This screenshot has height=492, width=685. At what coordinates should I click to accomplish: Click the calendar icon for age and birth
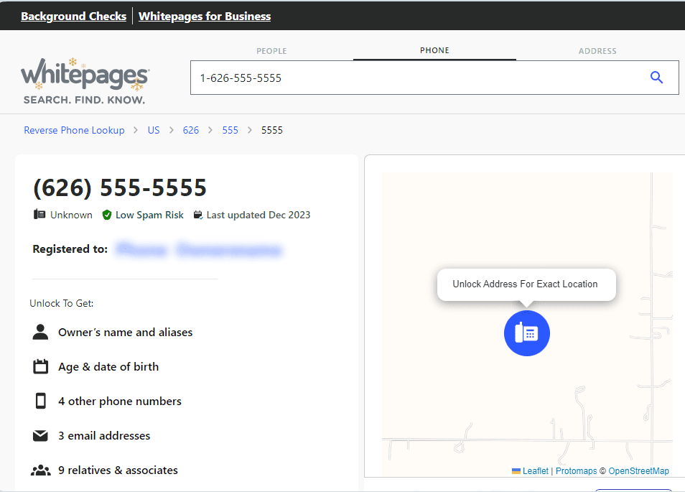[x=41, y=366]
